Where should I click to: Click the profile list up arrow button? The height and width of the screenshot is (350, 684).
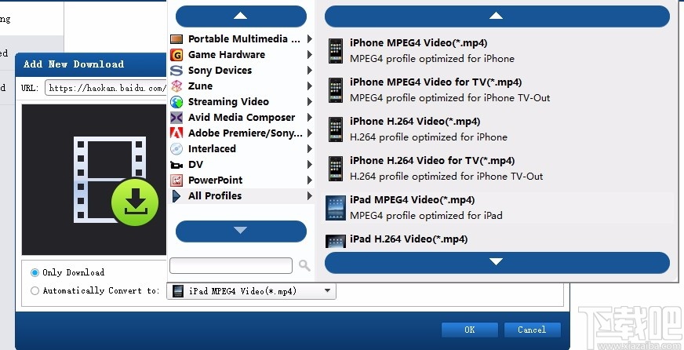pyautogui.click(x=497, y=16)
